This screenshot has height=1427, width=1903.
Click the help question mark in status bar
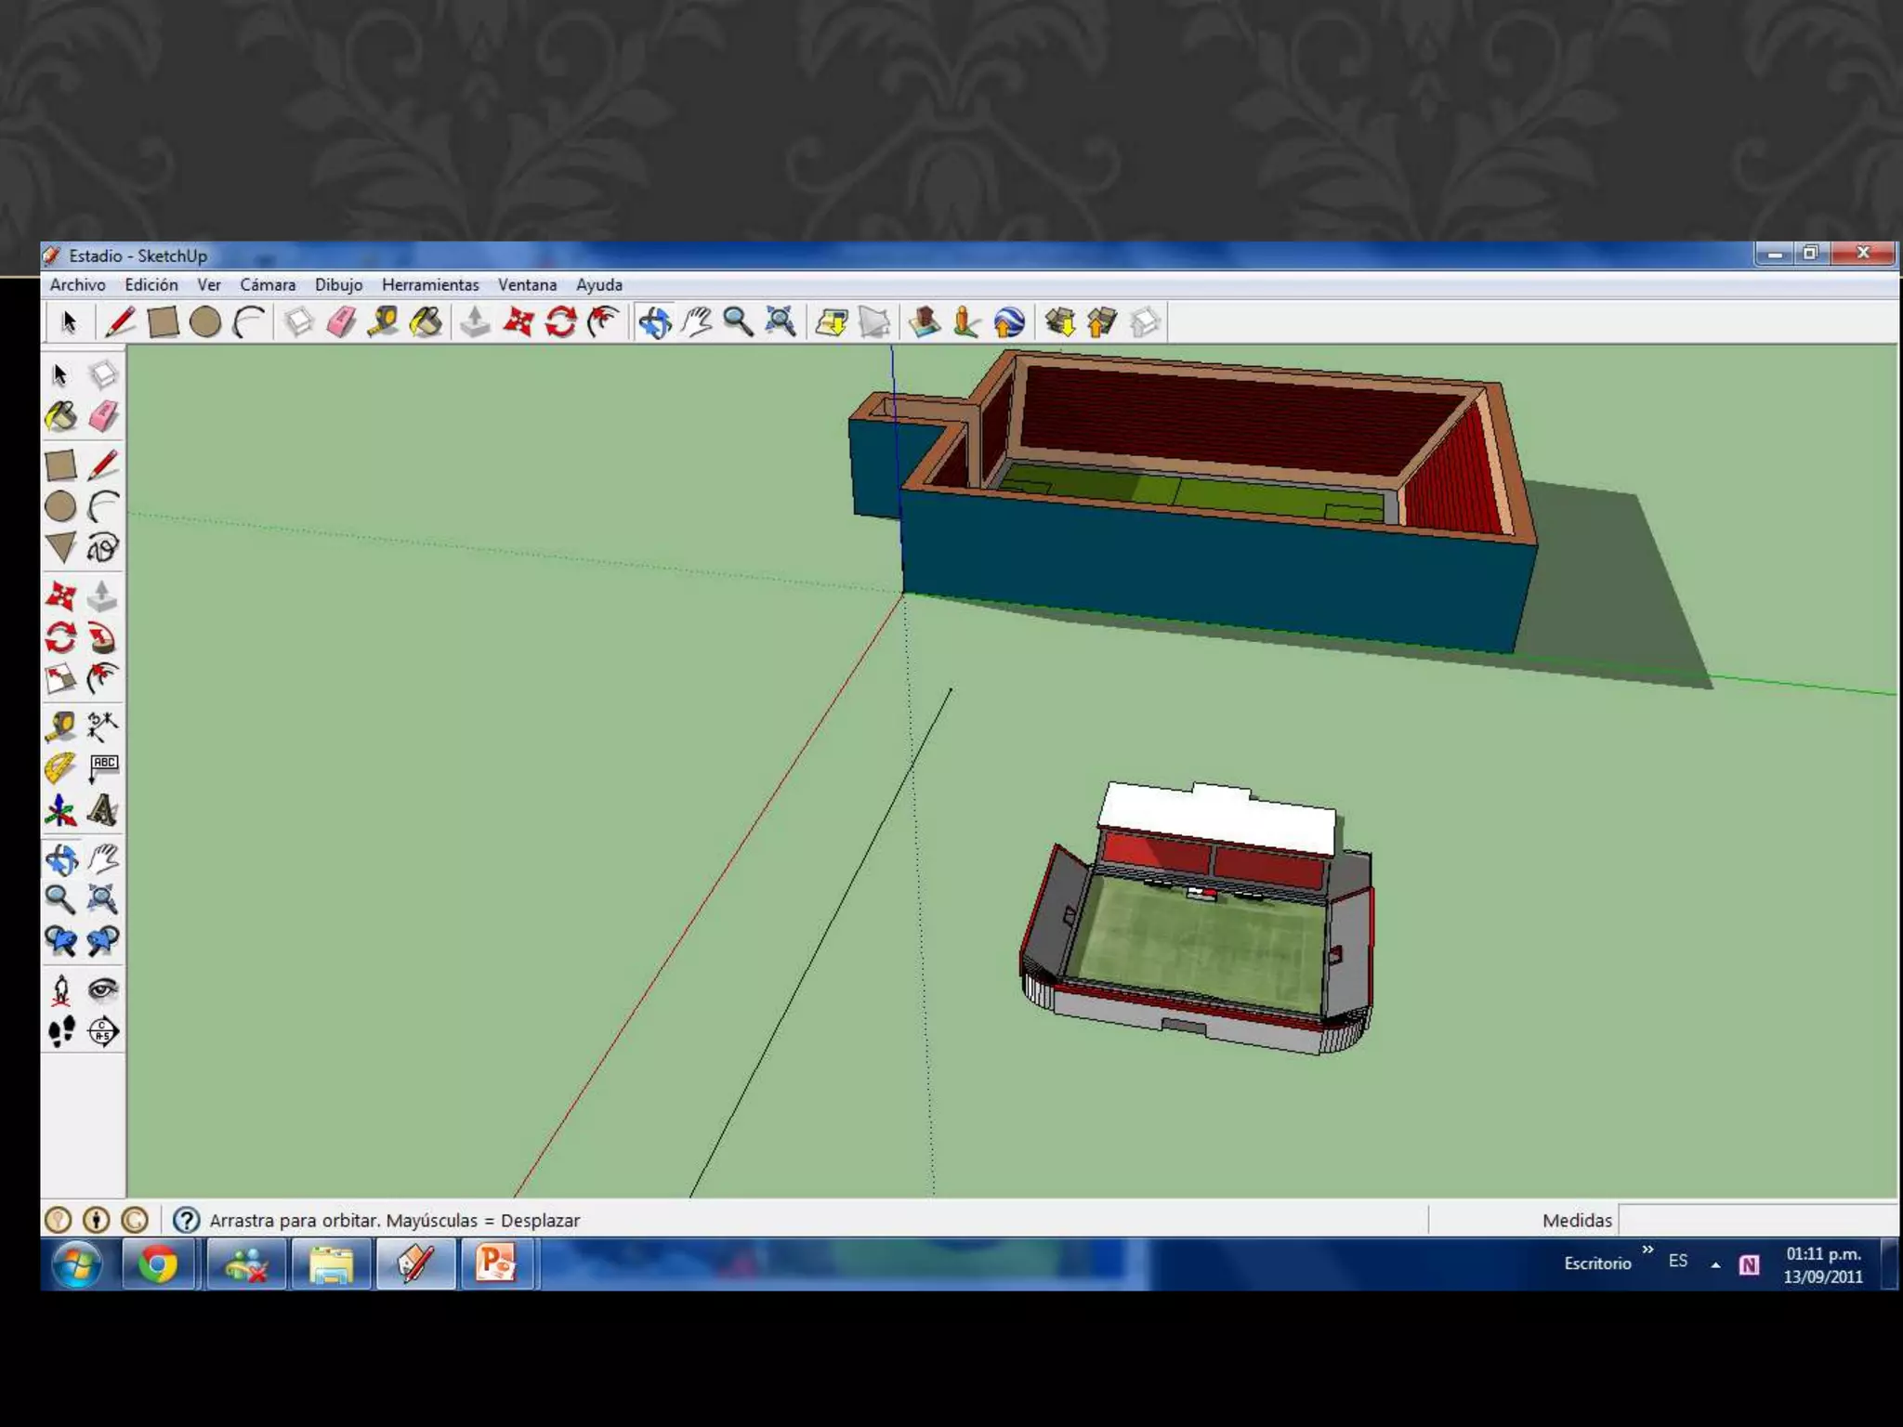(187, 1220)
